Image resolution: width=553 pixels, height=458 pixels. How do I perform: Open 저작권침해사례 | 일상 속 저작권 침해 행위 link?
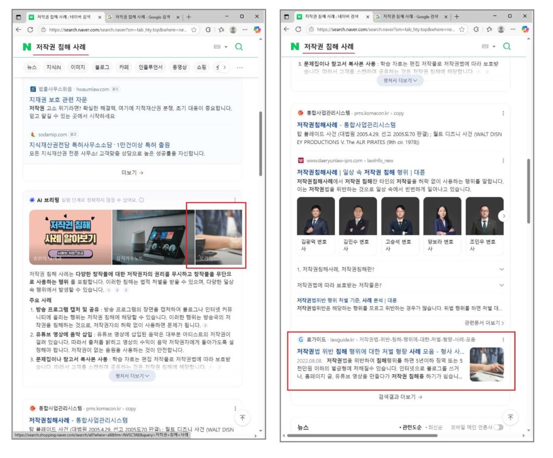click(361, 172)
